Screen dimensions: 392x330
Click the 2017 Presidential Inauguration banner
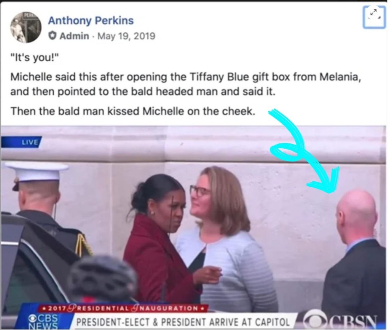124,308
